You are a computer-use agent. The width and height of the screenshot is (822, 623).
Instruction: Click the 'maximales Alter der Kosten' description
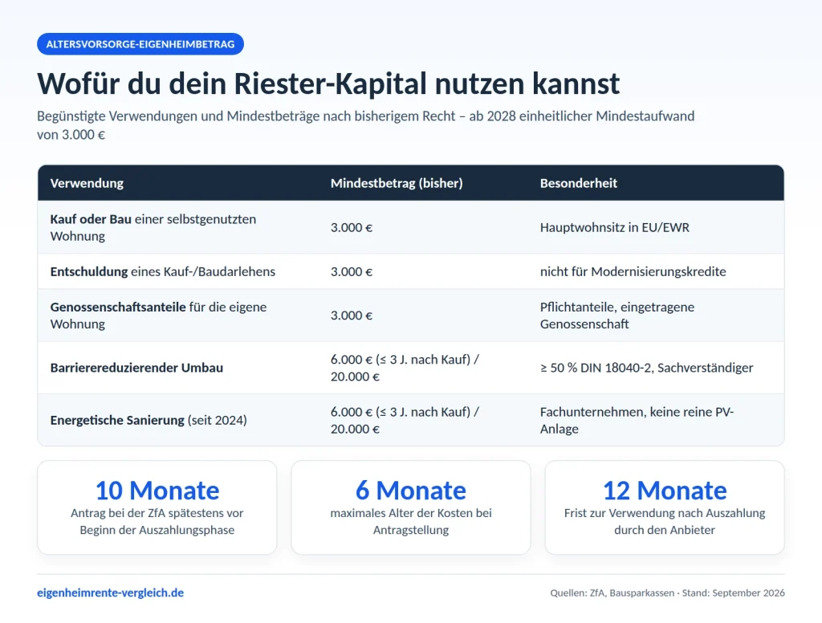tap(411, 521)
